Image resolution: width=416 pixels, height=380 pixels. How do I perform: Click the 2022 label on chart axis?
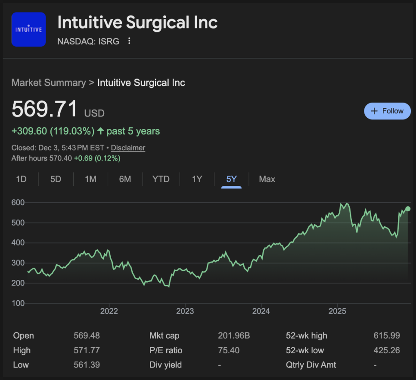click(x=109, y=311)
